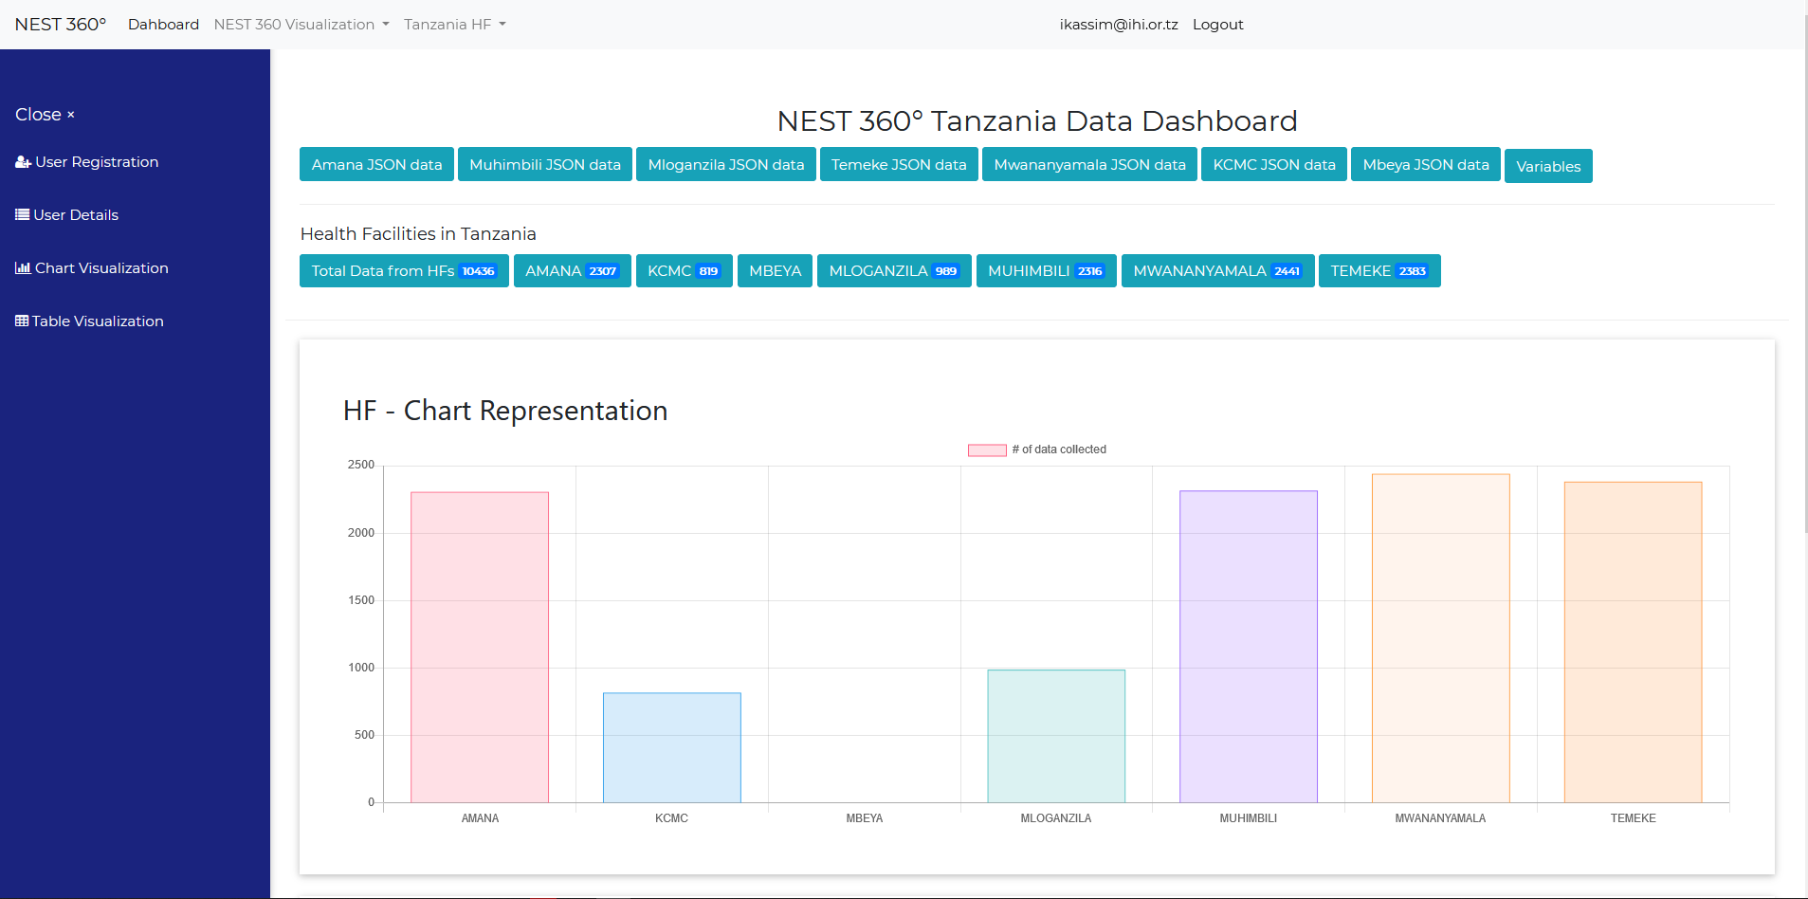Close the sidebar with Close ×

45,115
